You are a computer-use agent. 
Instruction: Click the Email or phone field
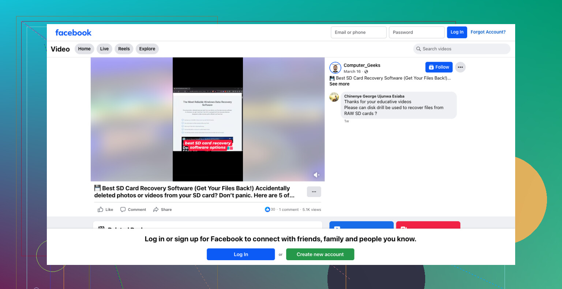coord(359,32)
